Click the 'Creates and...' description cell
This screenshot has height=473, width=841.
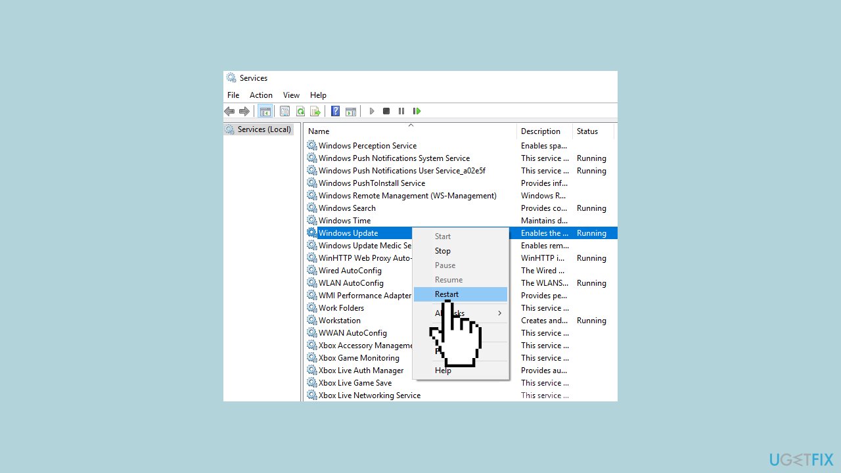pyautogui.click(x=544, y=321)
